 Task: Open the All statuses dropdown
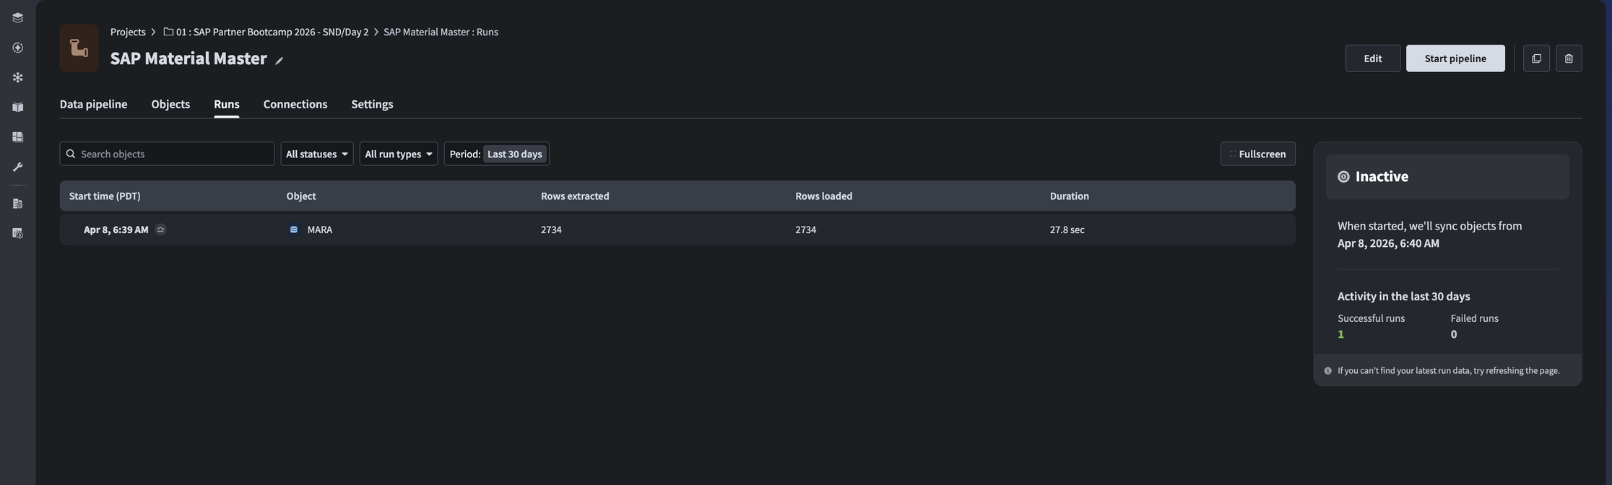pyautogui.click(x=317, y=154)
